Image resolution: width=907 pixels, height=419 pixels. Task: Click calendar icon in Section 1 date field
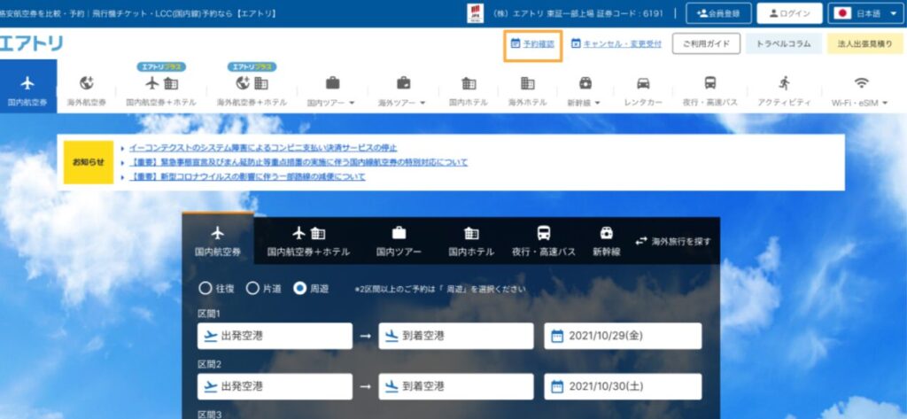[x=557, y=337]
